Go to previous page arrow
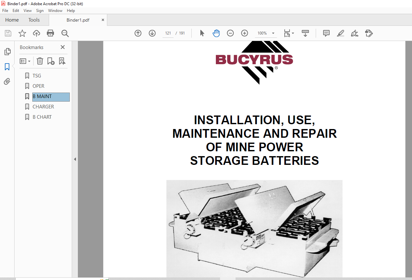This screenshot has height=280, width=412. [x=138, y=33]
